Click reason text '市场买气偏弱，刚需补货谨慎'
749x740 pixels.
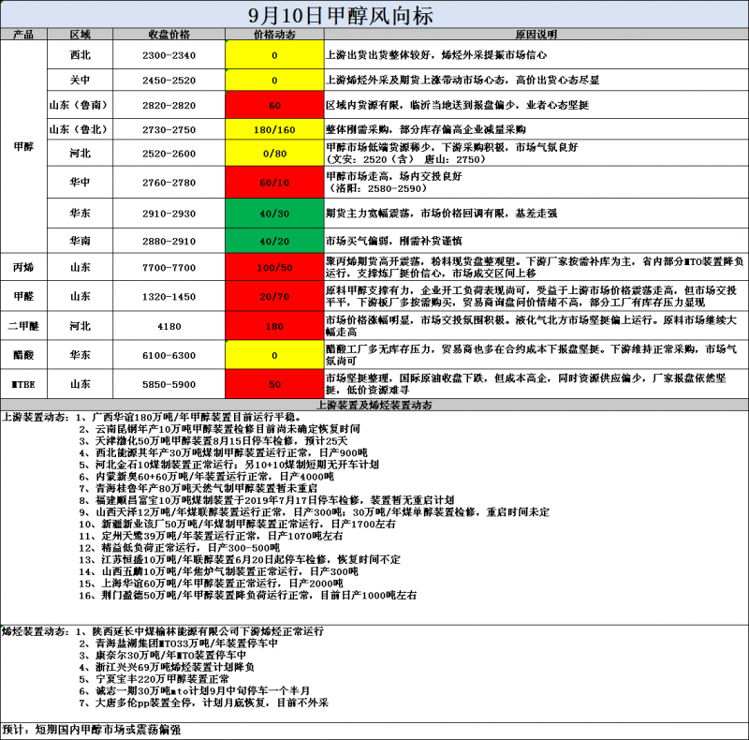[x=394, y=241]
